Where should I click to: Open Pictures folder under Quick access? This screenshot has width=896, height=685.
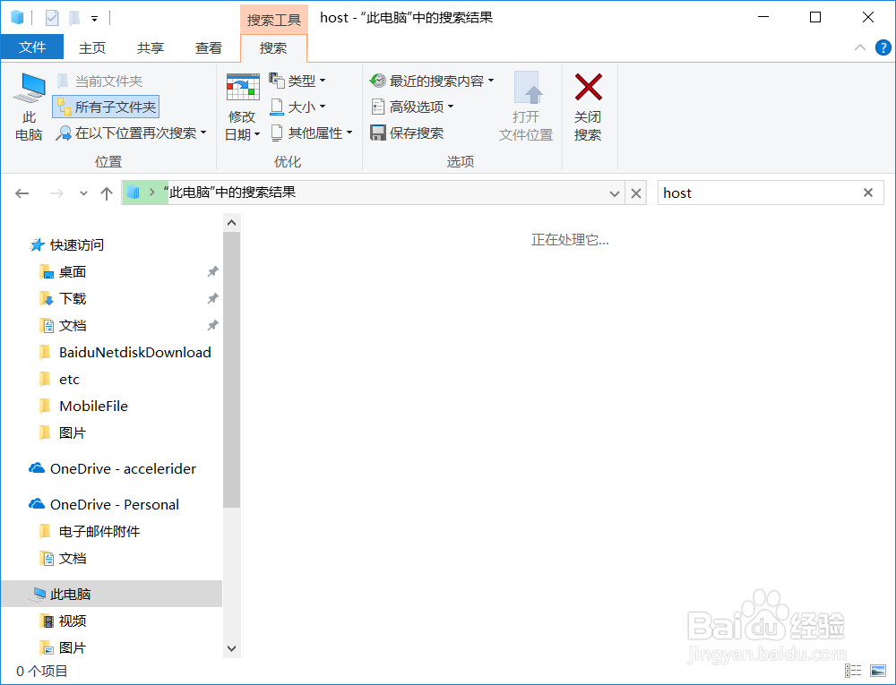click(63, 432)
